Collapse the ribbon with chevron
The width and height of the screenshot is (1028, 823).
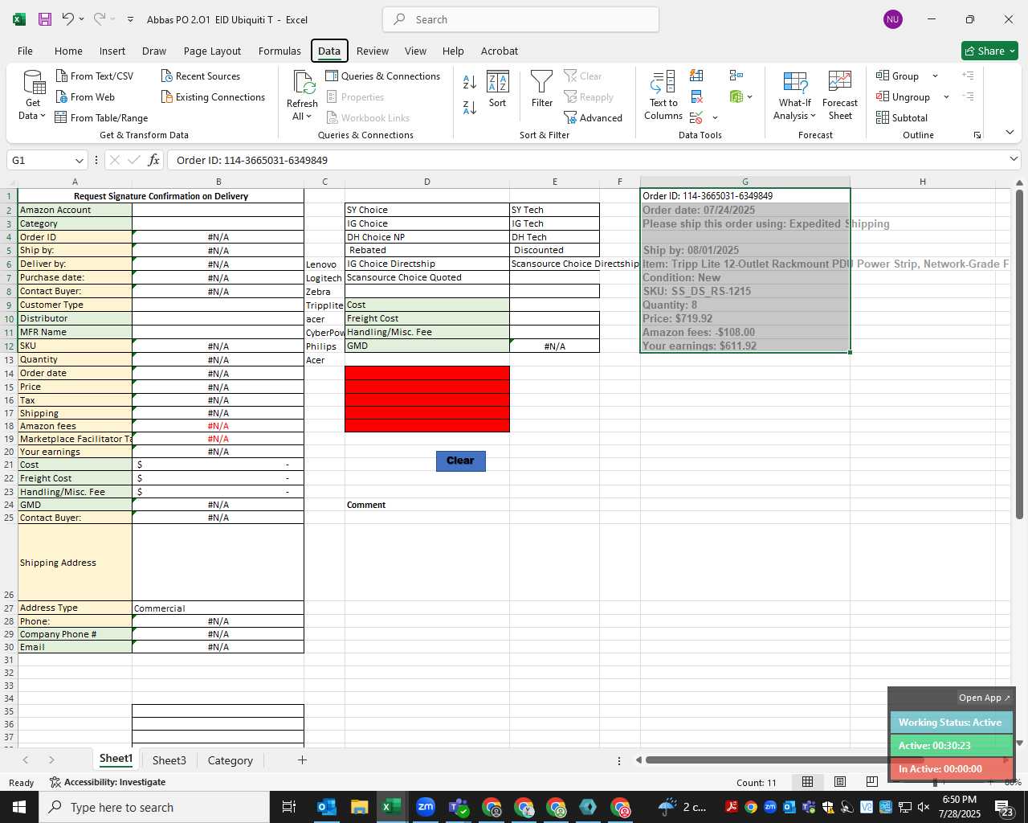[x=1010, y=132]
